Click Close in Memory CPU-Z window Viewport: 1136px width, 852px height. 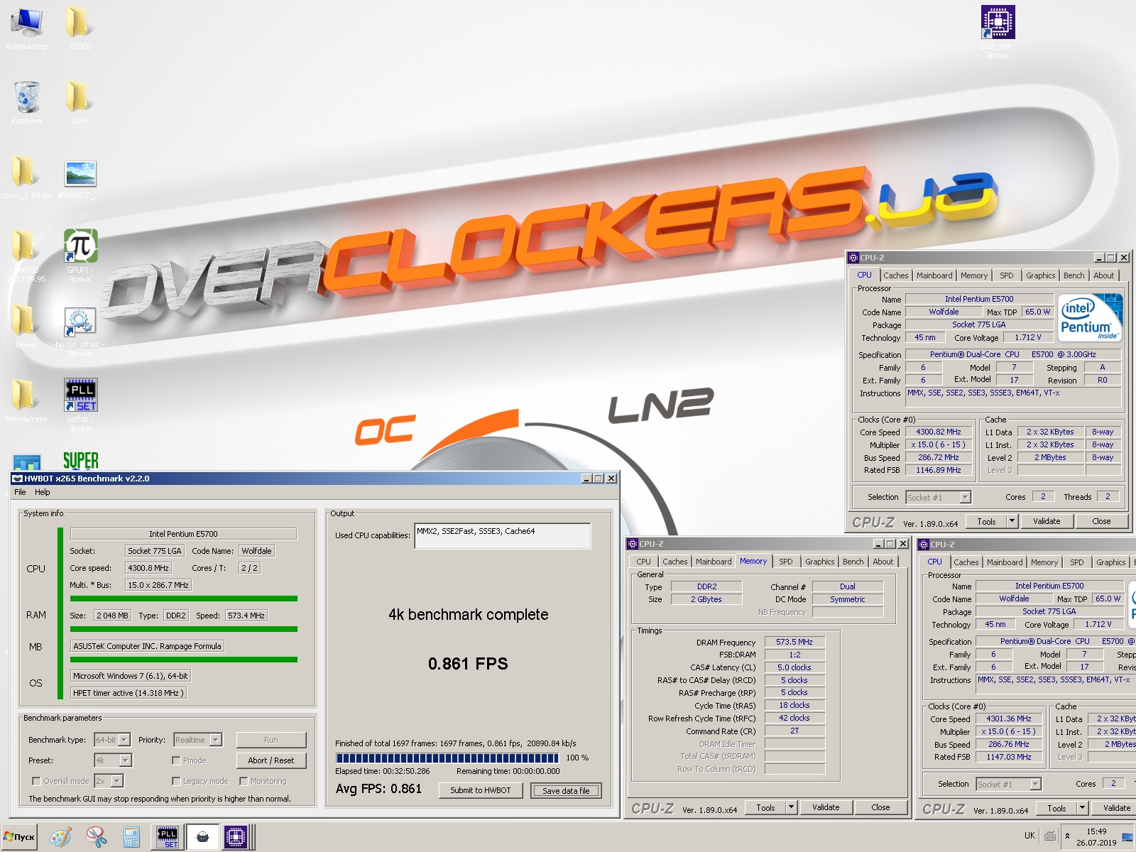(x=880, y=807)
